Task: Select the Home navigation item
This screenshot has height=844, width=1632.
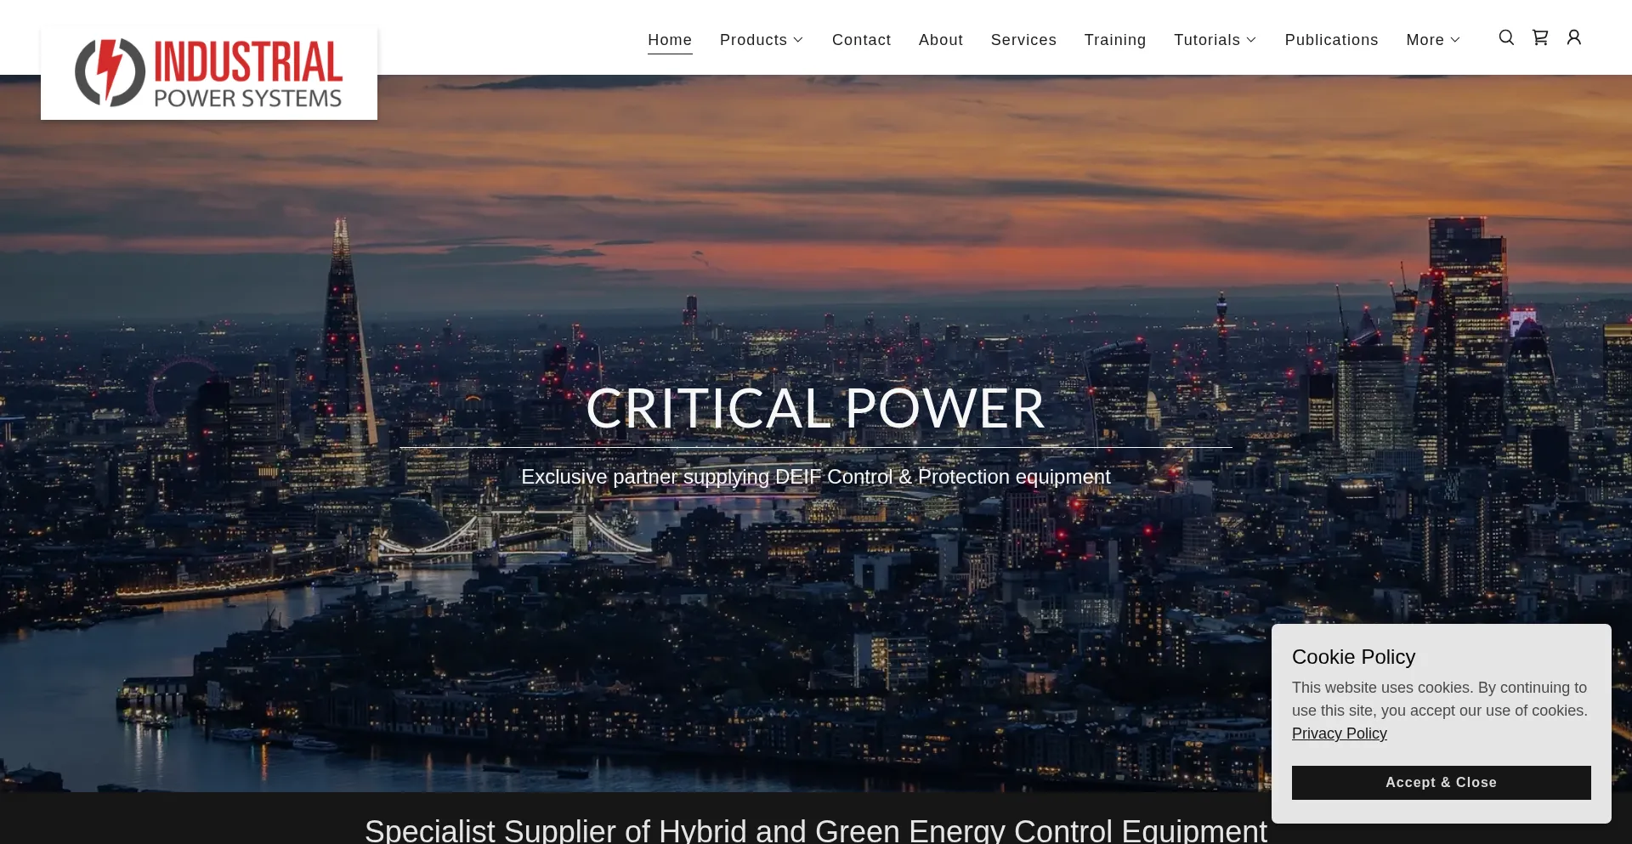Action: (670, 40)
